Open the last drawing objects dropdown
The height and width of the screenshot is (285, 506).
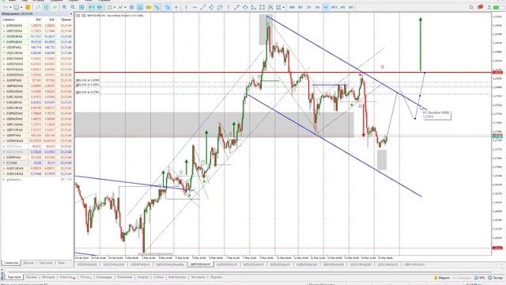[x=283, y=7]
